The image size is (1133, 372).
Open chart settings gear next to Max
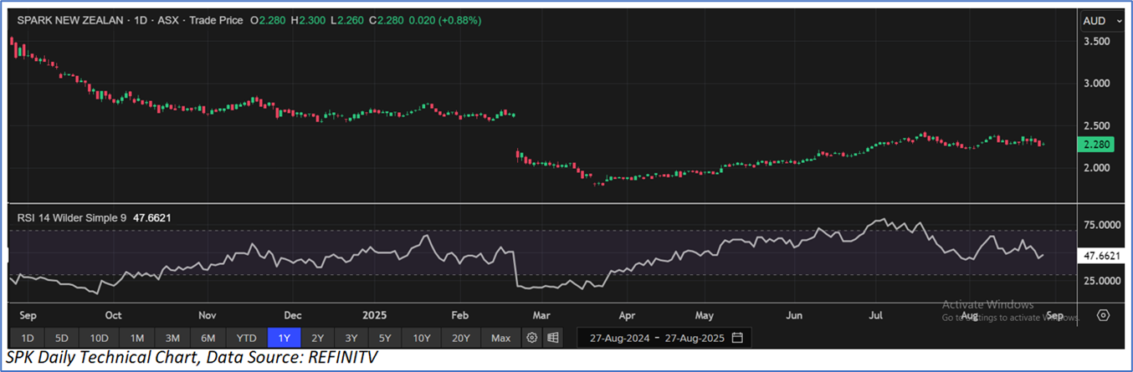click(x=531, y=338)
